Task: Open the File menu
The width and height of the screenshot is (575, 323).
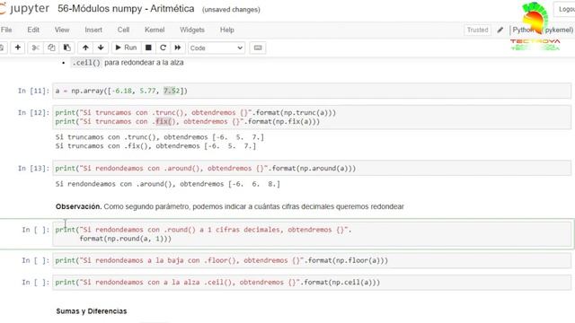Action: [x=6, y=30]
